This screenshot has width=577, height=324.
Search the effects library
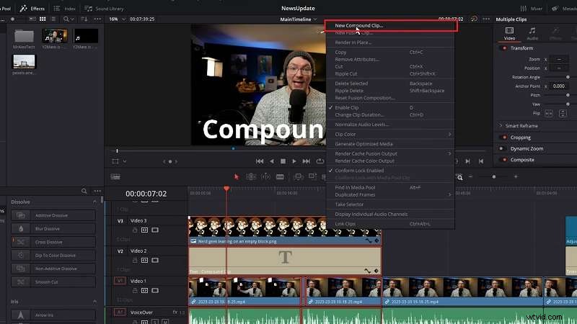click(x=84, y=191)
